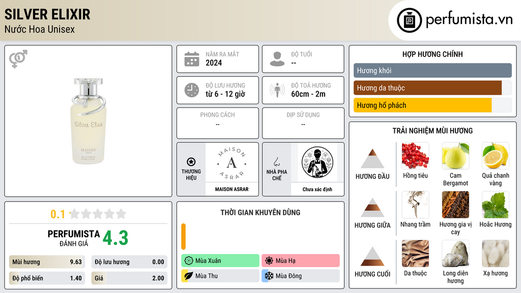Select the Cam Bergamot note image

pos(455,156)
